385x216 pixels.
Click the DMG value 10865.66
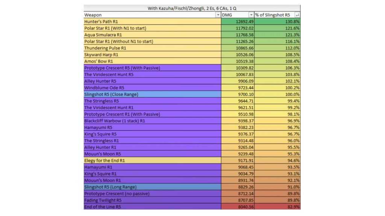coord(238,48)
